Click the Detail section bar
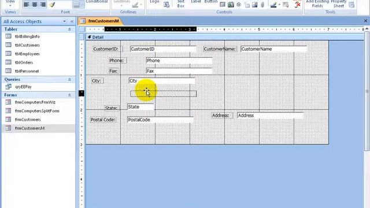370x208 pixels. (225, 37)
